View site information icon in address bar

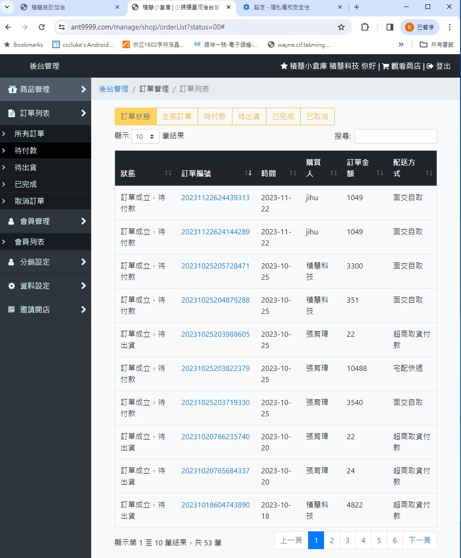pos(62,27)
